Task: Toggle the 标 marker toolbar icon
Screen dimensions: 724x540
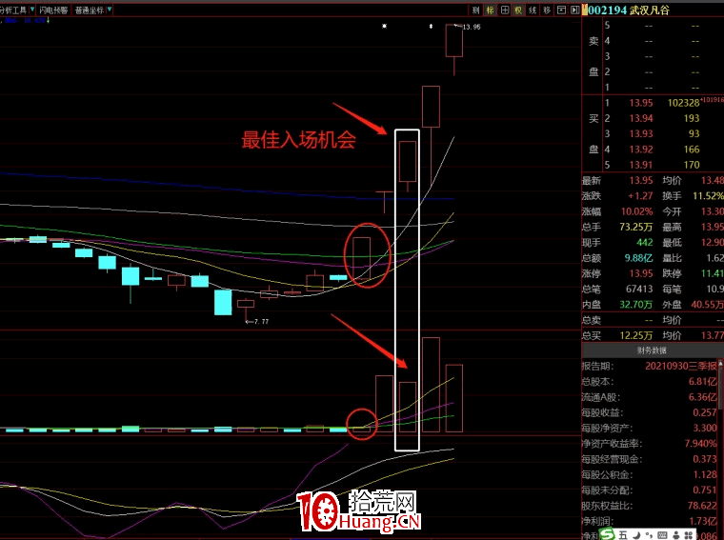Action: [490, 10]
